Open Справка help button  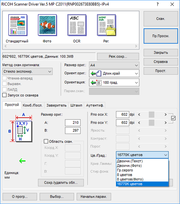tap(161, 62)
